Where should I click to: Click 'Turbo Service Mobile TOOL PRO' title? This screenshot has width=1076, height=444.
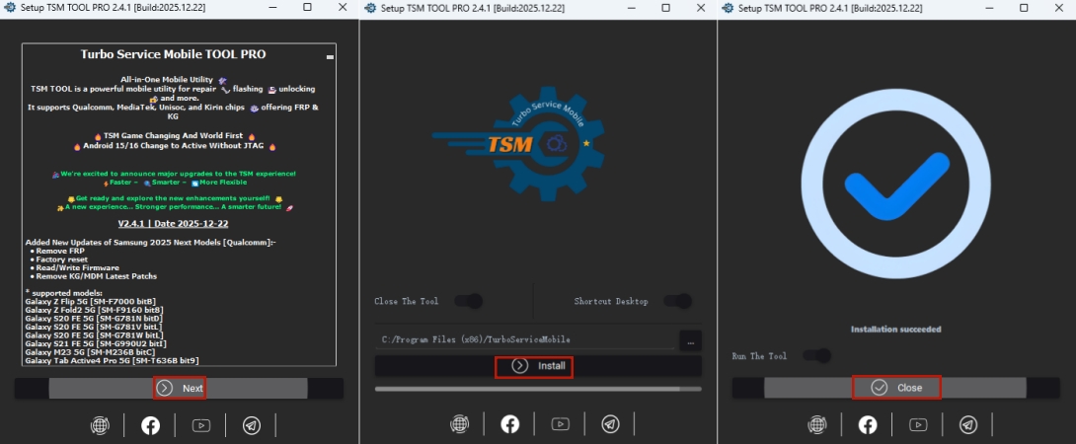pyautogui.click(x=173, y=54)
